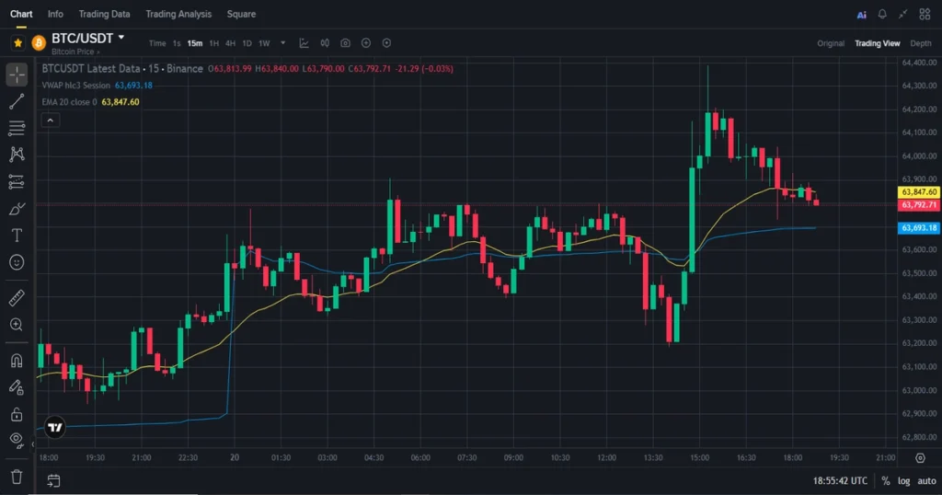Click the EMA 20 close indicator label

69,102
